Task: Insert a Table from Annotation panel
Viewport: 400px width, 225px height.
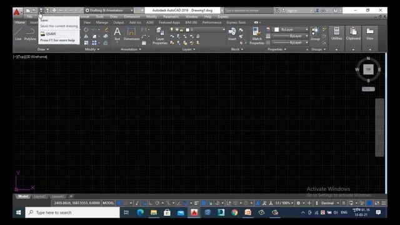Action: tap(144, 43)
